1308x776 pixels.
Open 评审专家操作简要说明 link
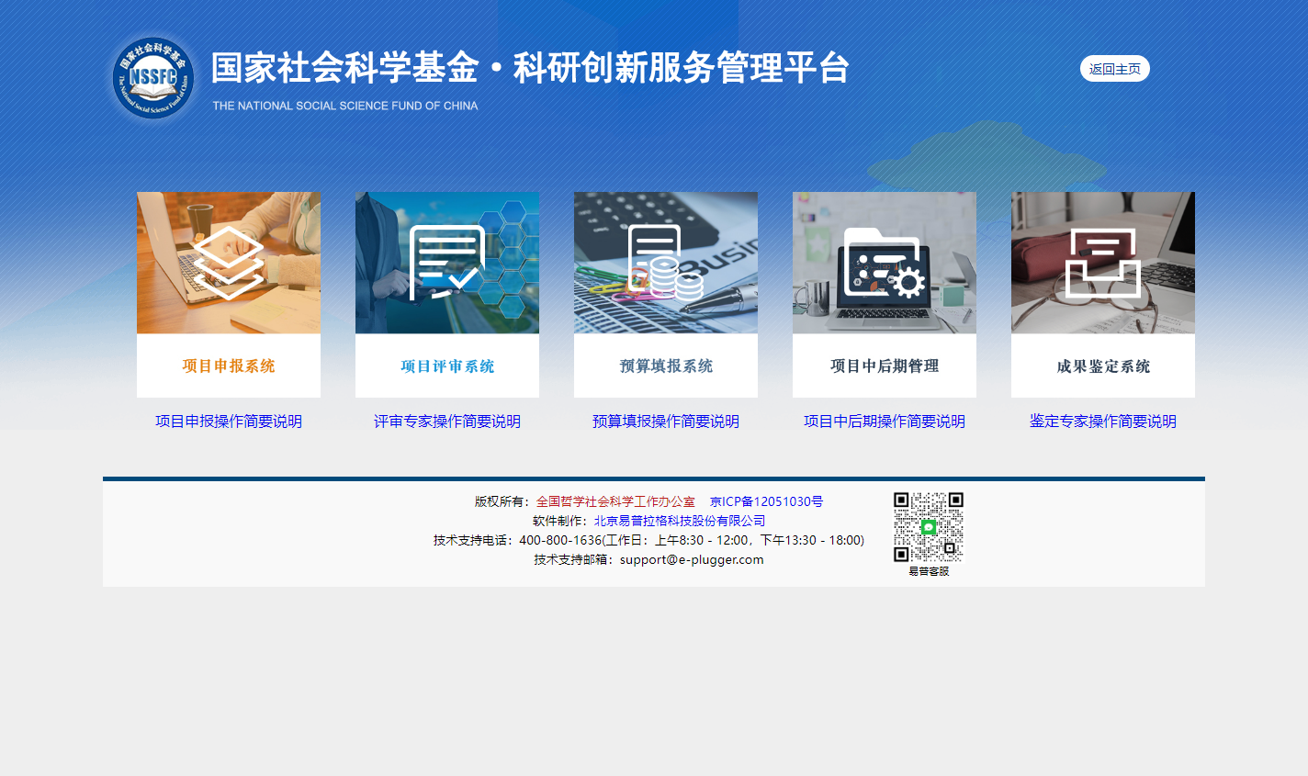click(x=447, y=422)
